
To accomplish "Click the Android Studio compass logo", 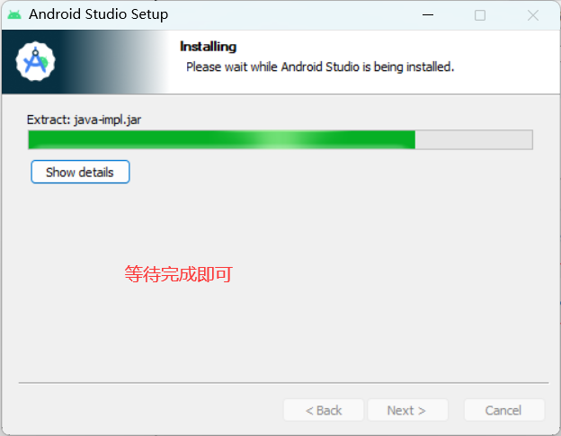I will tap(35, 61).
